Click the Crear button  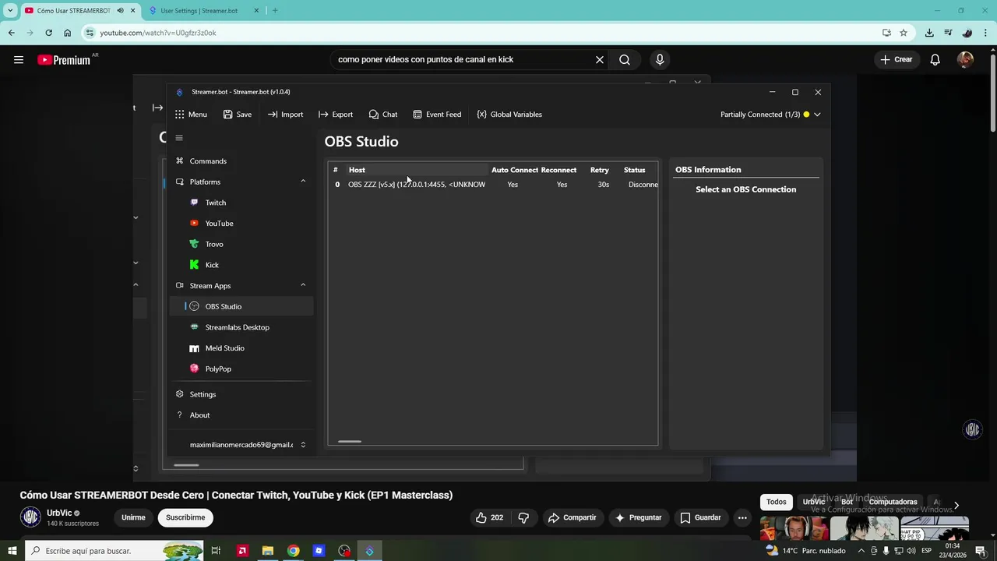[897, 59]
